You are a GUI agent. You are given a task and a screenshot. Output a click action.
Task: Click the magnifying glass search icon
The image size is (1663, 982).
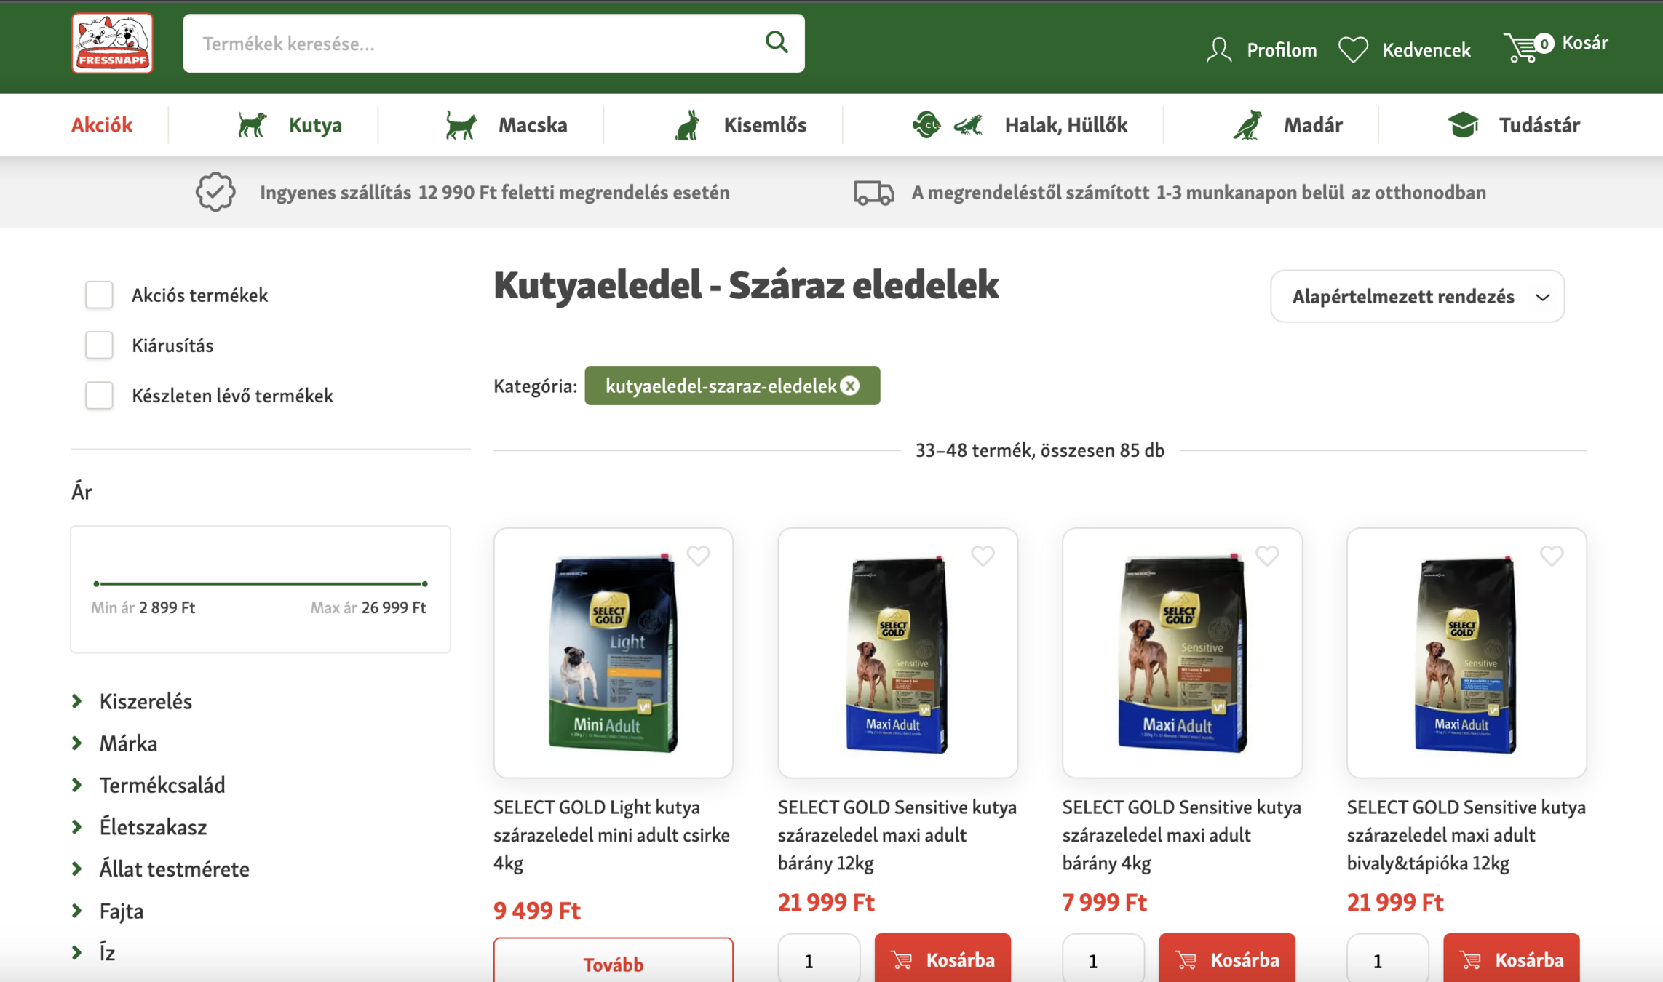(x=777, y=42)
